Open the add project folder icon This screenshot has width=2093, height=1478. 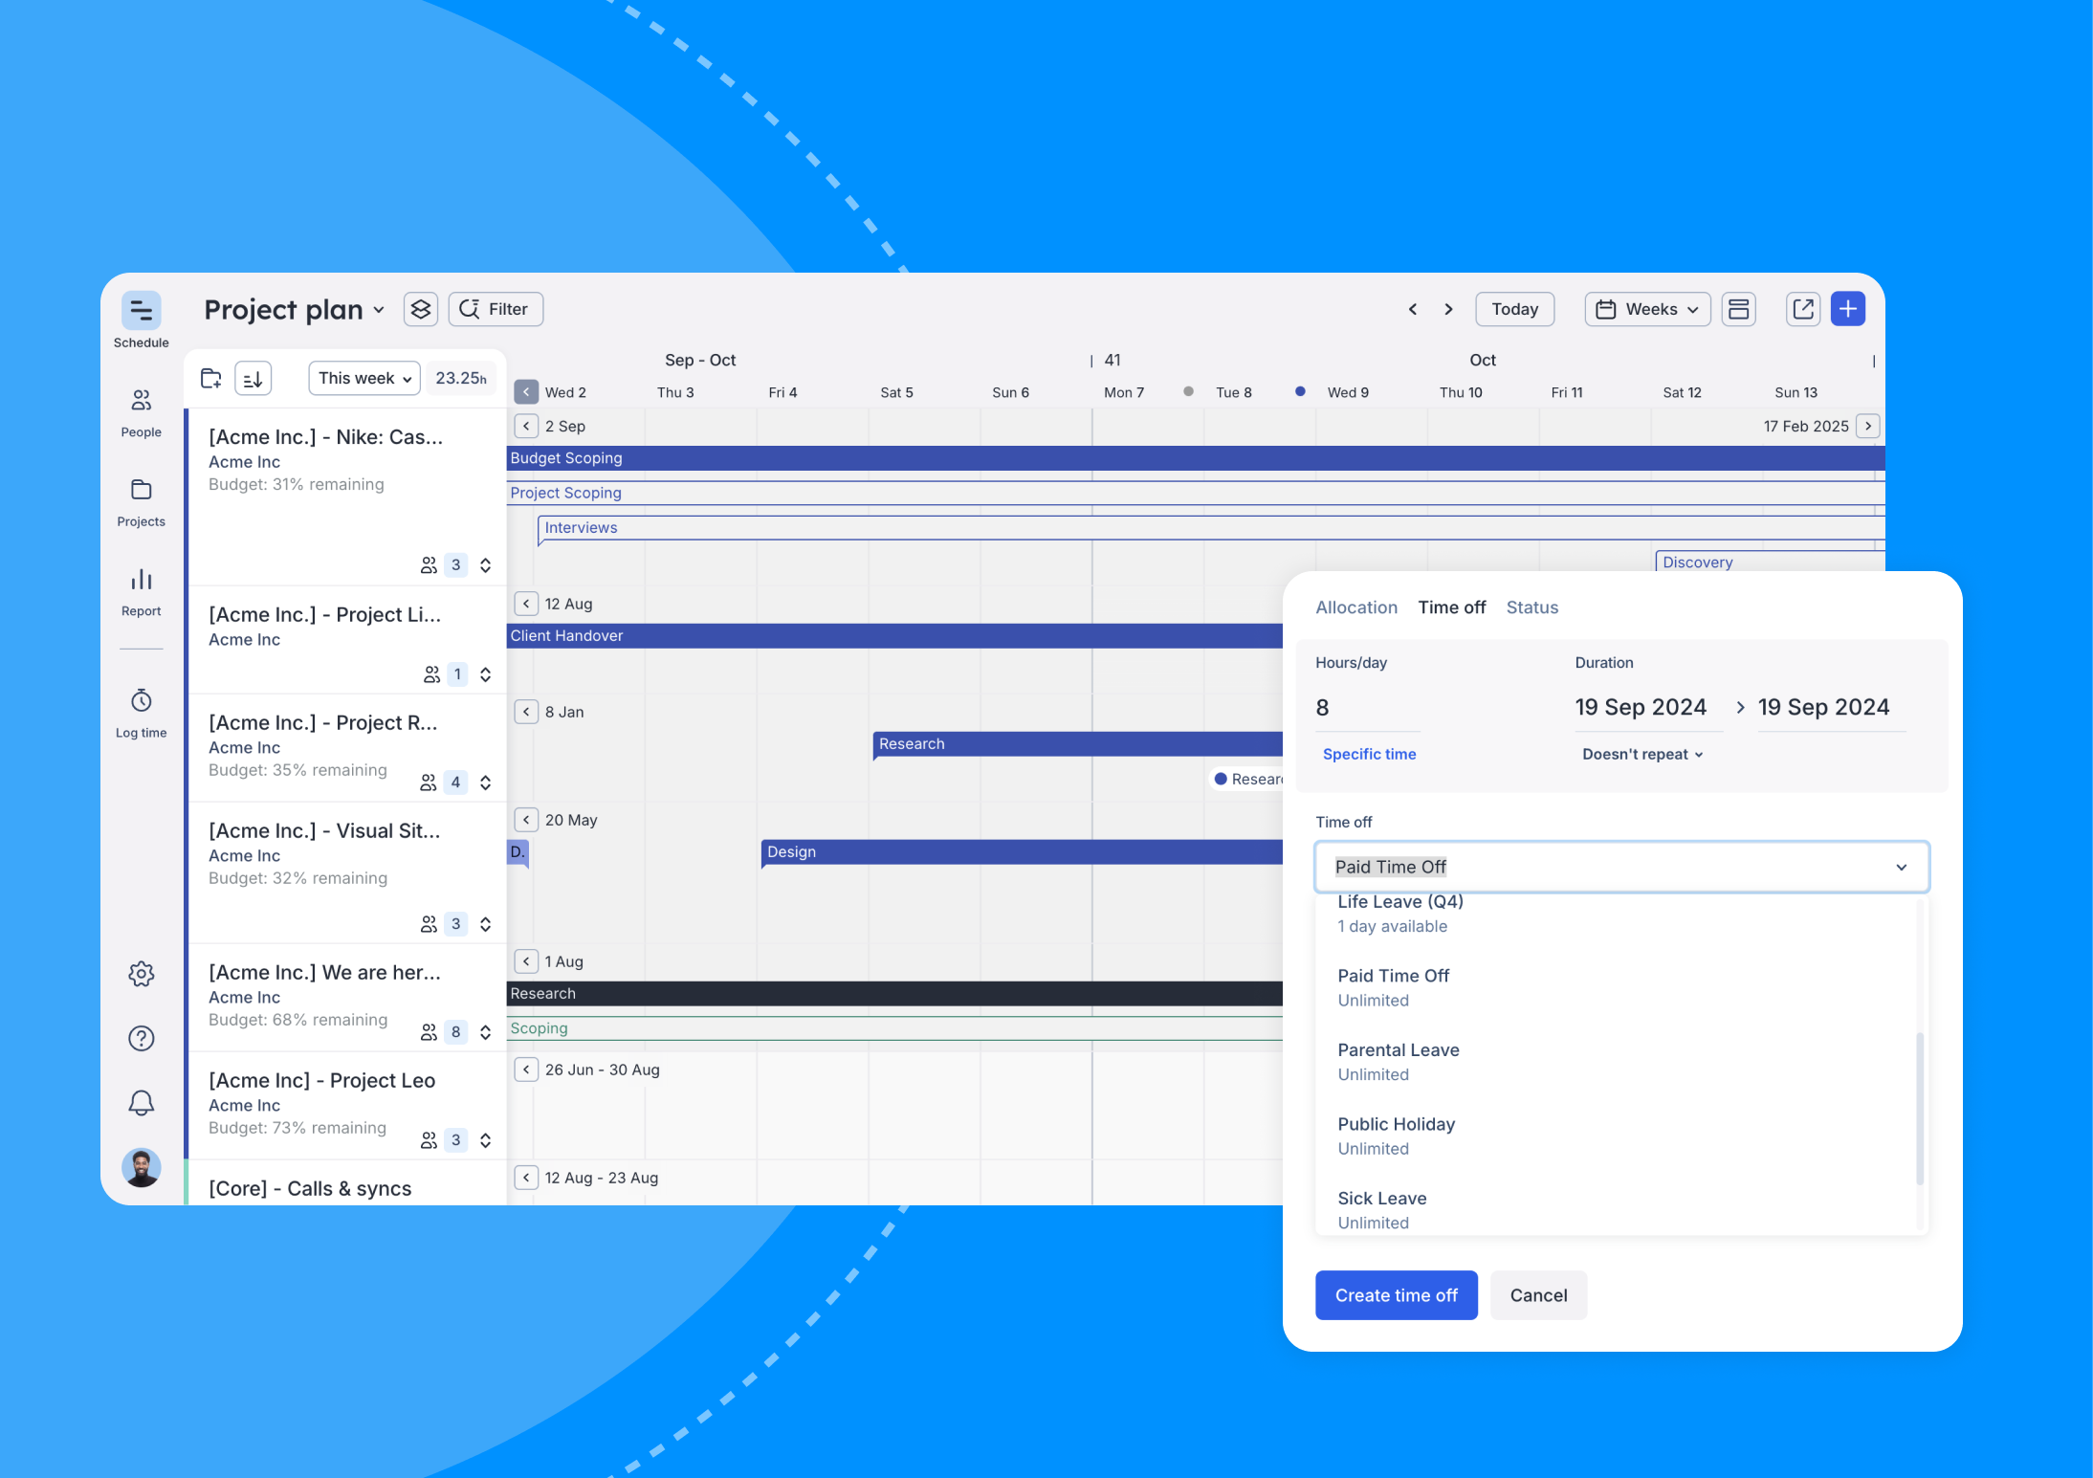click(x=210, y=377)
